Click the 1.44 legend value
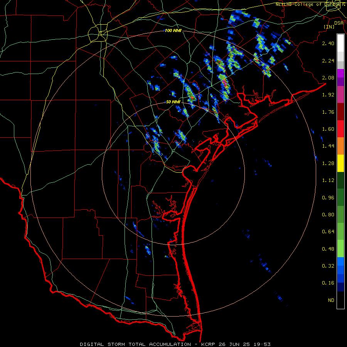This screenshot has height=347, width=347. (x=328, y=146)
